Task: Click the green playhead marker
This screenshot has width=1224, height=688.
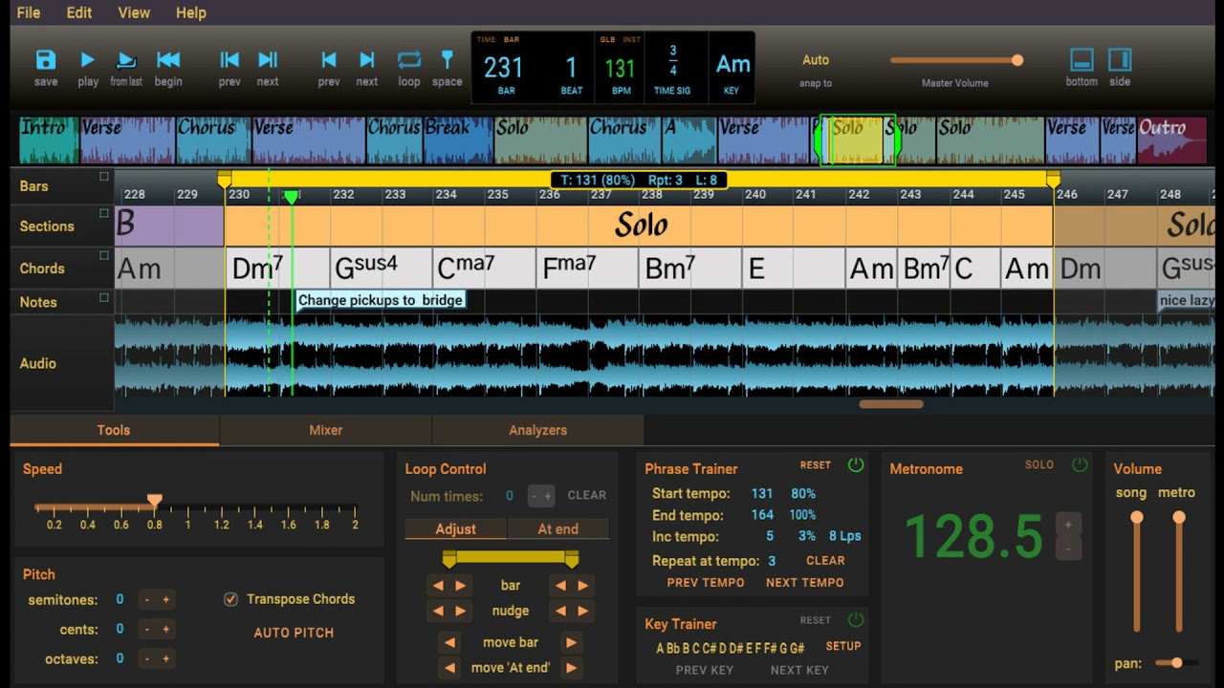Action: [292, 197]
